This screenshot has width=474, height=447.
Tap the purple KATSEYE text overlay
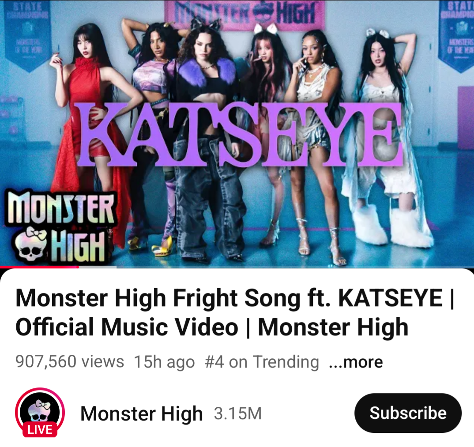[x=239, y=135]
